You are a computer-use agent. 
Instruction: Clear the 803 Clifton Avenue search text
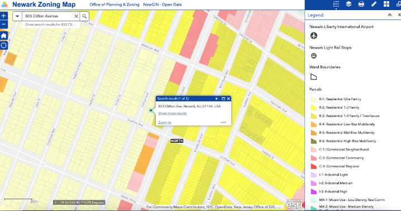tap(76, 16)
